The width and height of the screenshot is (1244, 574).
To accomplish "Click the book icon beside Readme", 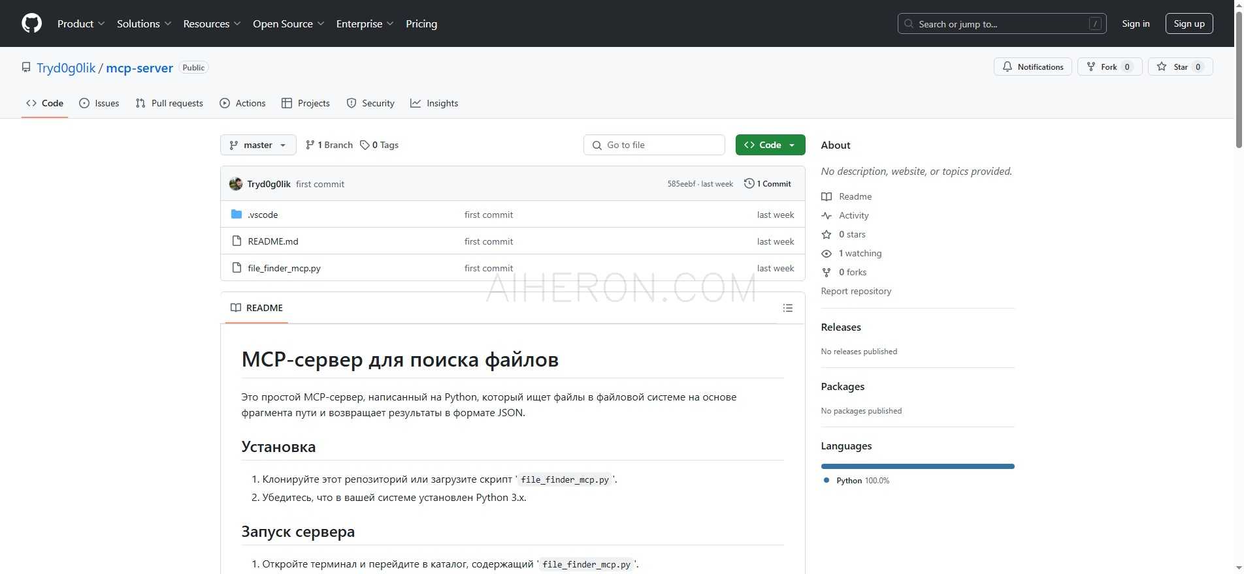I will [827, 196].
